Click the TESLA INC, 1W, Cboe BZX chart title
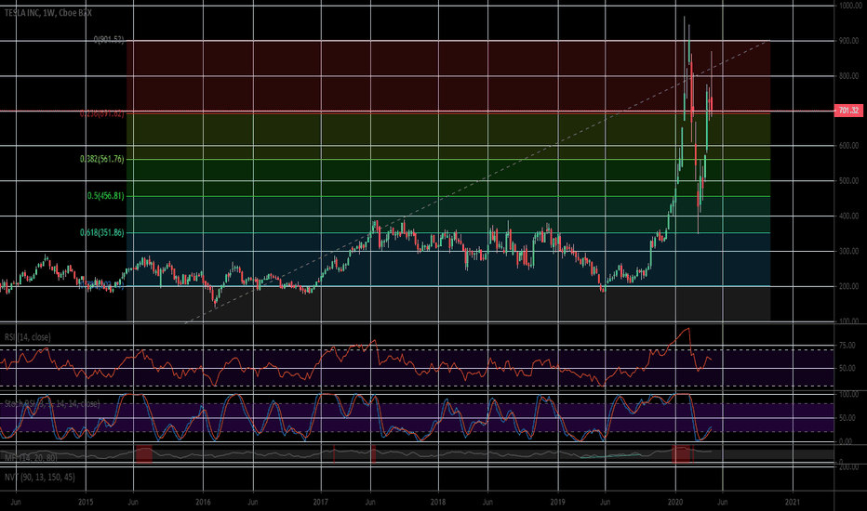 pyautogui.click(x=48, y=13)
